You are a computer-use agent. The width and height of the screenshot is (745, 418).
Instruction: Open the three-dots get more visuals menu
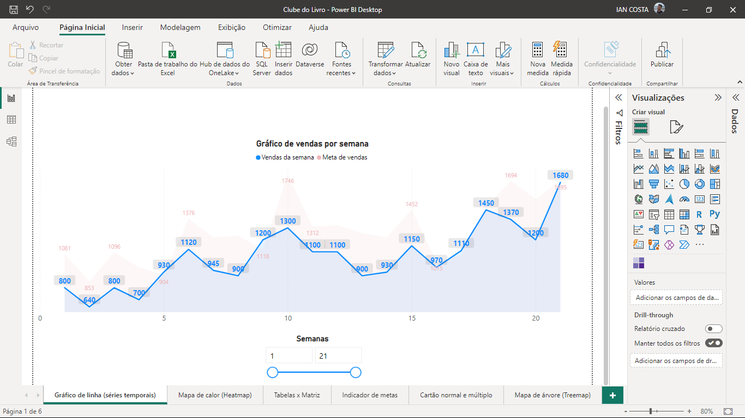(x=700, y=245)
